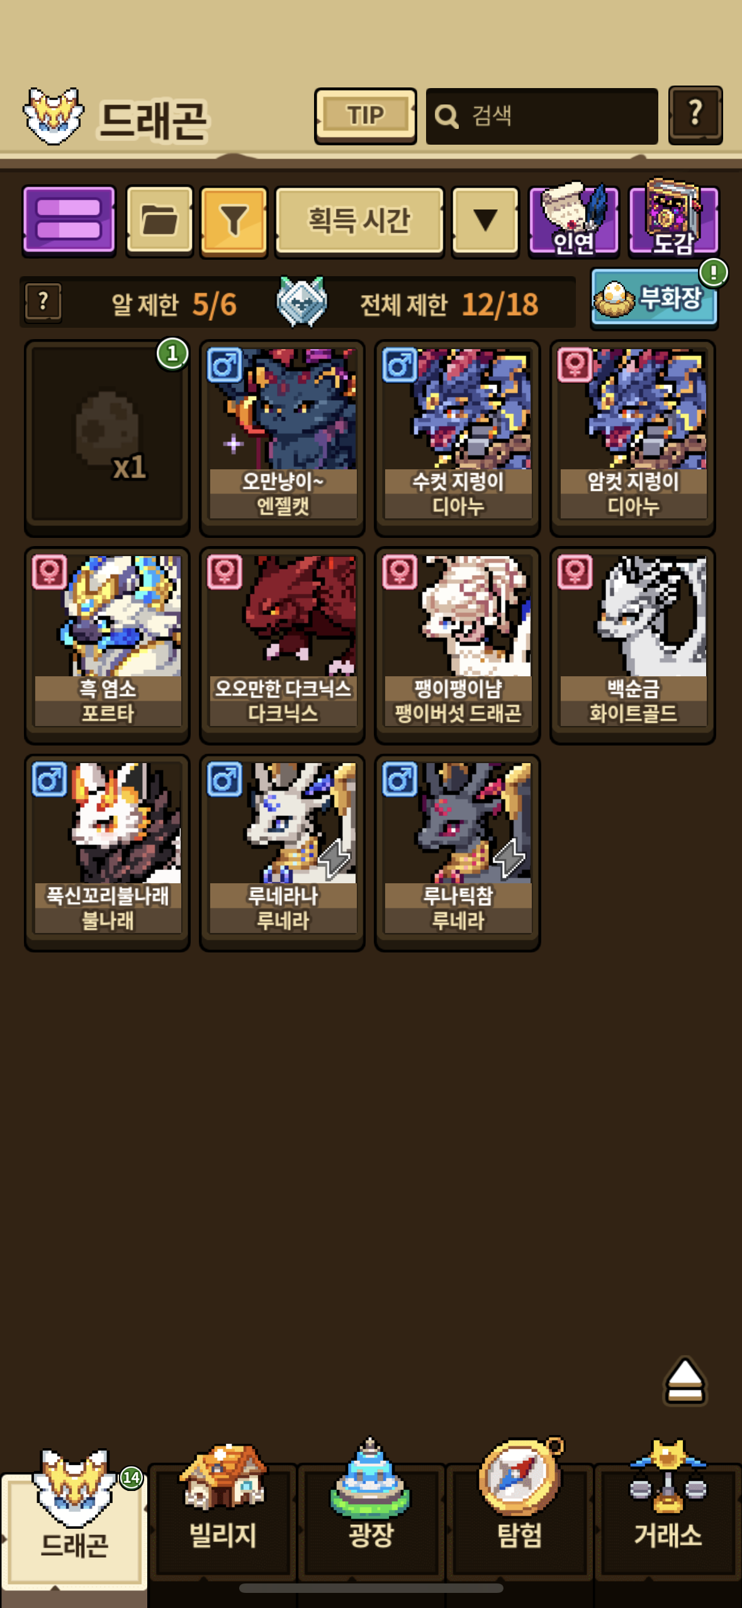
Task: Switch to the 탐험 compass tab
Action: pos(520,1512)
